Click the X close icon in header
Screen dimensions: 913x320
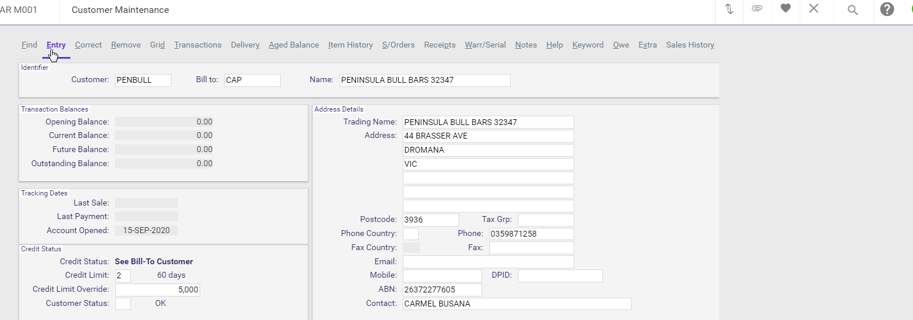[x=814, y=8]
